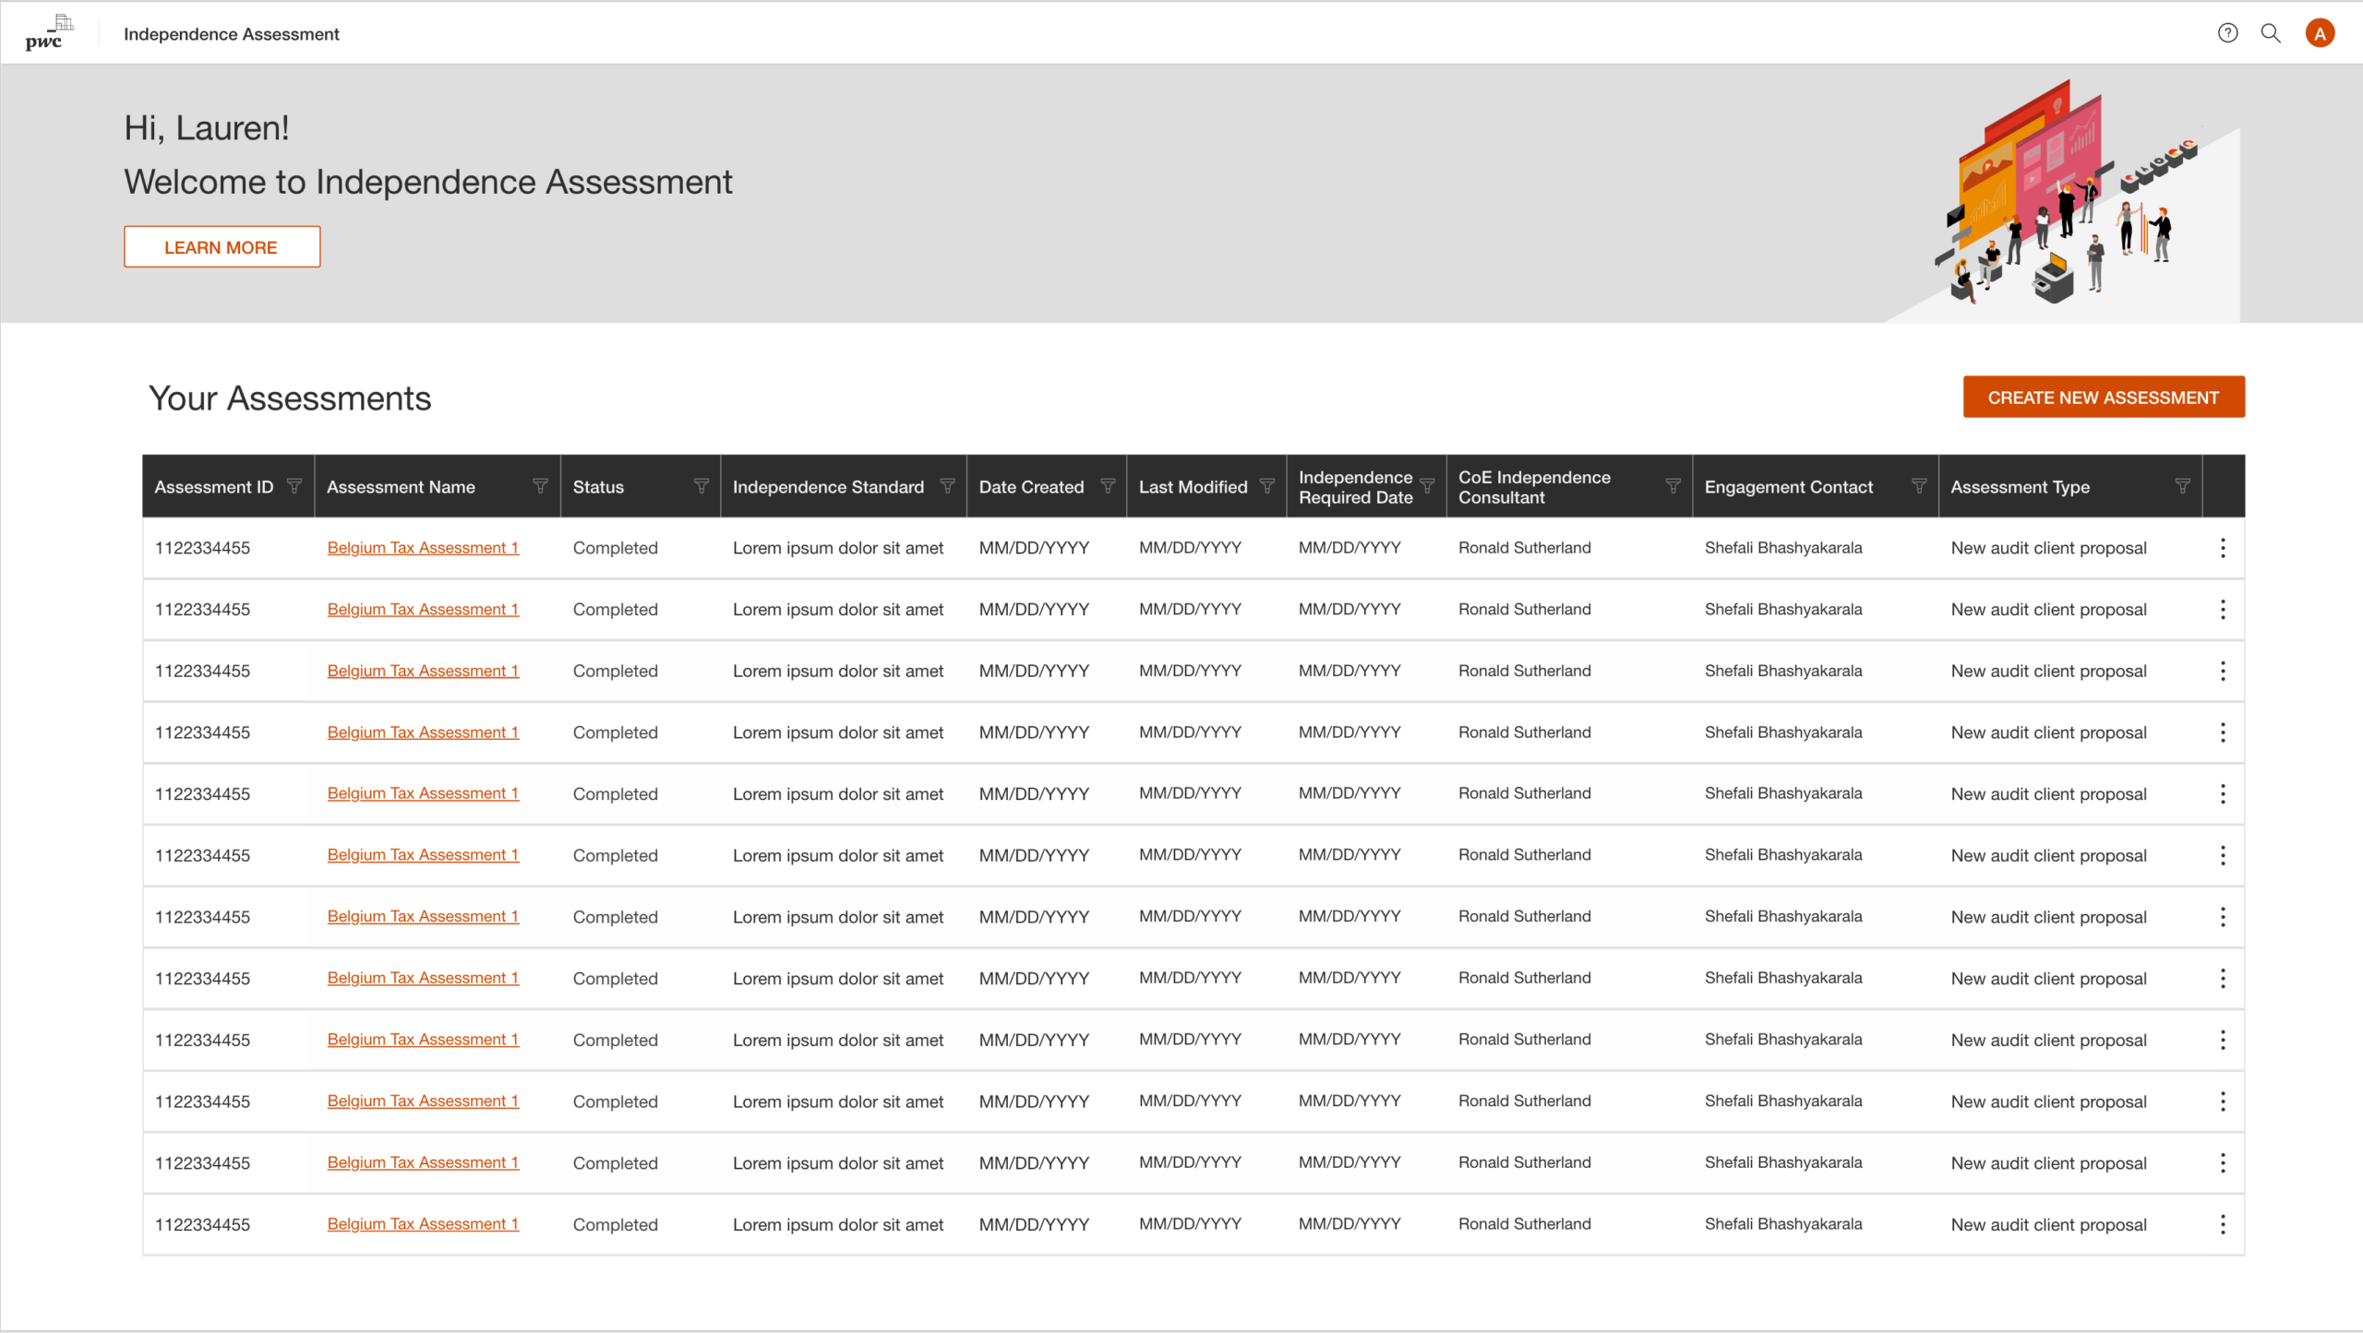Click the Learn More button
The image size is (2363, 1333).
(x=222, y=247)
